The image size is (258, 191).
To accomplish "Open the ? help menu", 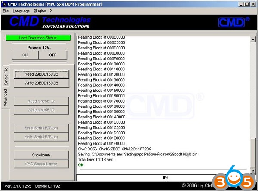I will pyautogui.click(x=51, y=11).
